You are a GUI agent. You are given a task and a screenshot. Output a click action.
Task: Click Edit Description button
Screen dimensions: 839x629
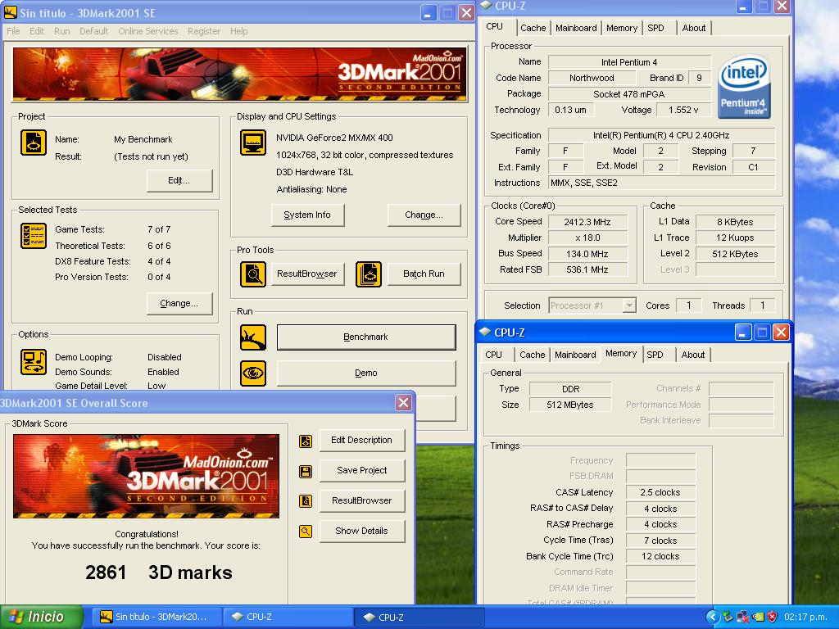click(x=361, y=440)
